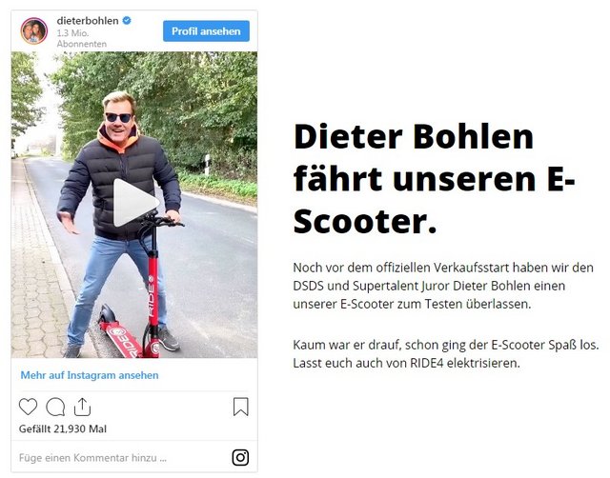610x478 pixels.
Task: Open the dieterbohlen profile picture
Action: tap(34, 30)
